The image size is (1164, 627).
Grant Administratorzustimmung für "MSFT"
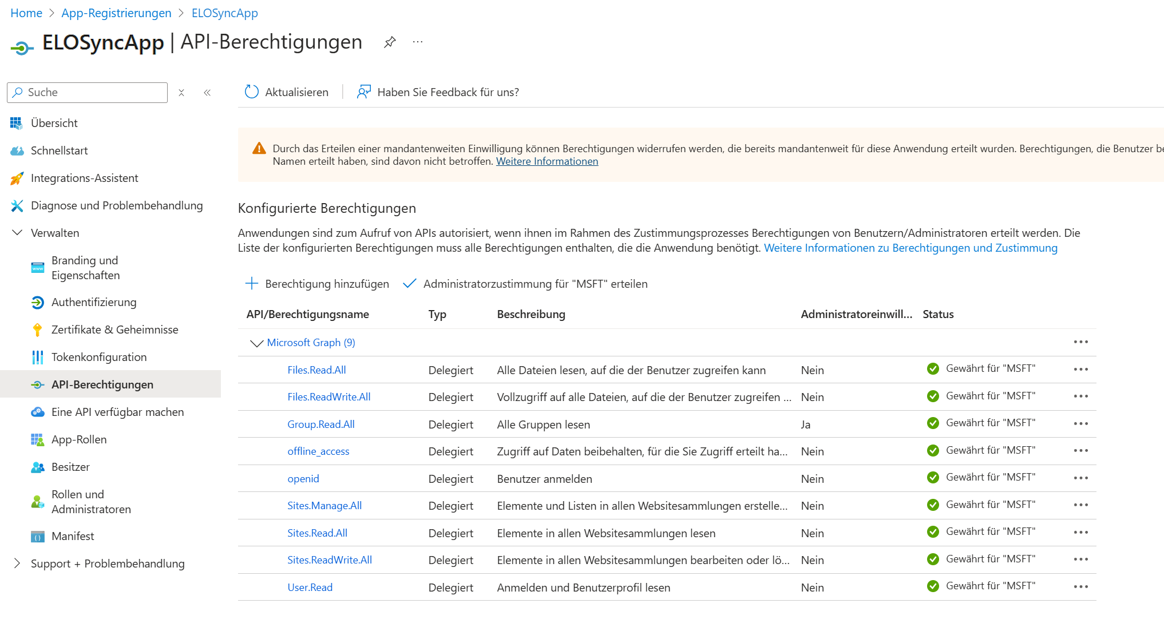(x=525, y=284)
